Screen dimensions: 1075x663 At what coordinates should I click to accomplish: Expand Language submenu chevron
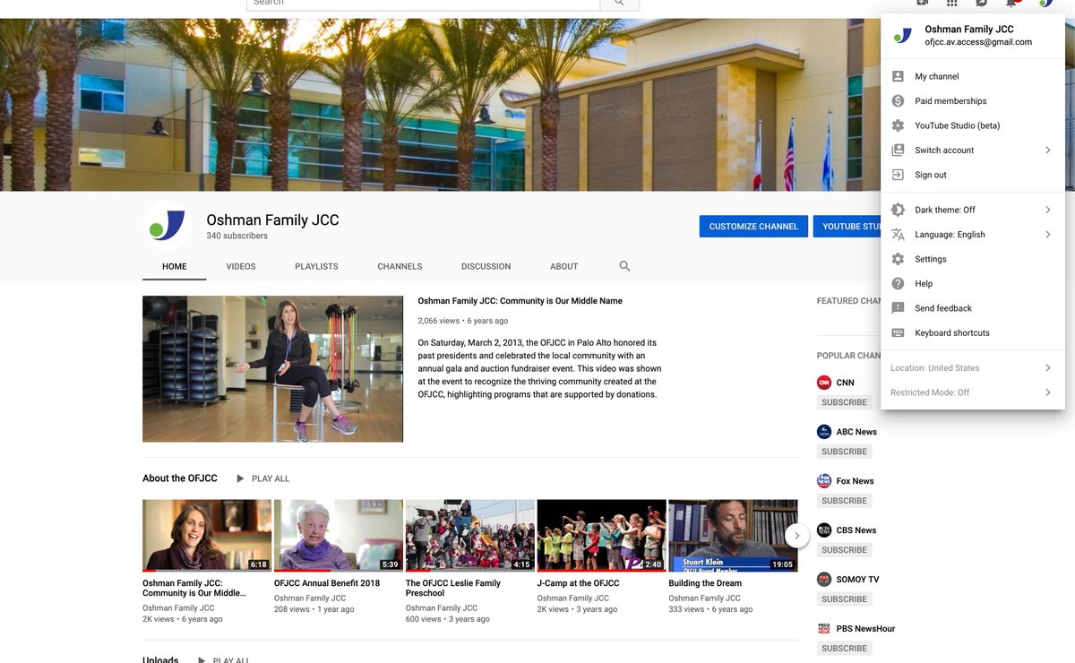1048,235
